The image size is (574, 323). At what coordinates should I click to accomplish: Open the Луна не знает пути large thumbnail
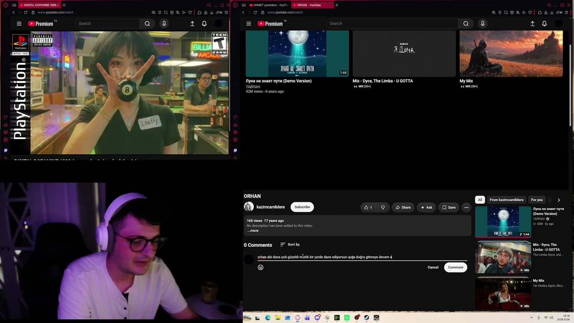[x=297, y=54]
